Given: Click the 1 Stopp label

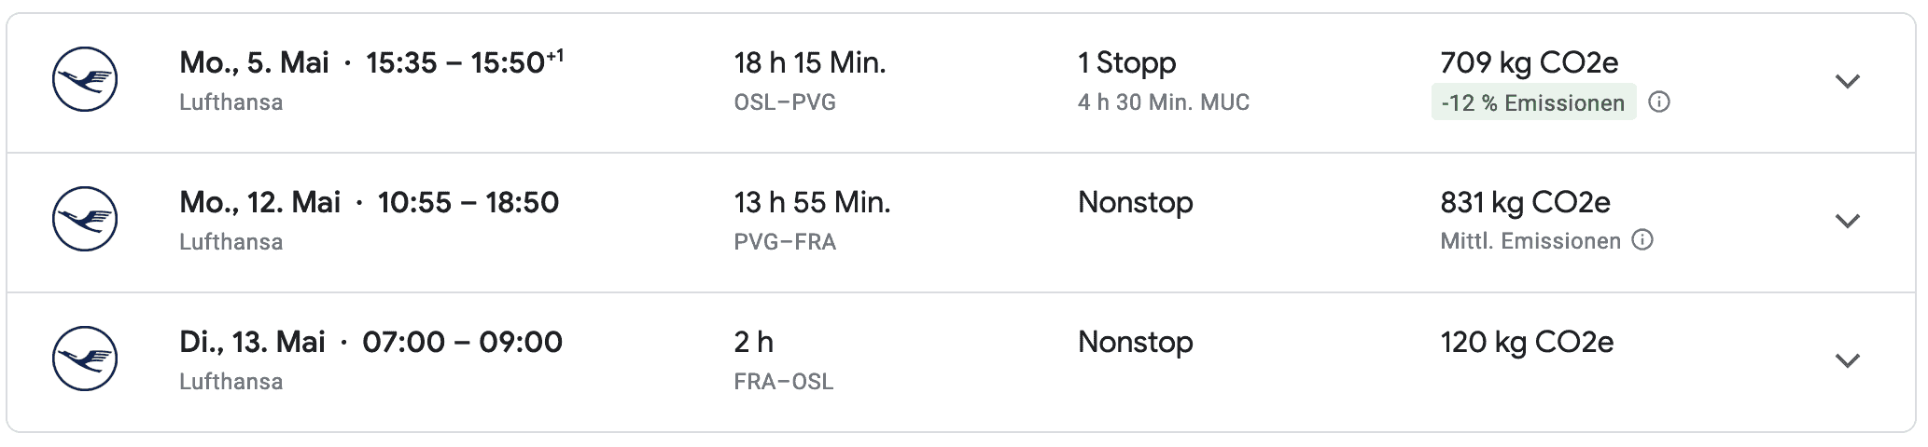Looking at the screenshot, I should [1126, 62].
